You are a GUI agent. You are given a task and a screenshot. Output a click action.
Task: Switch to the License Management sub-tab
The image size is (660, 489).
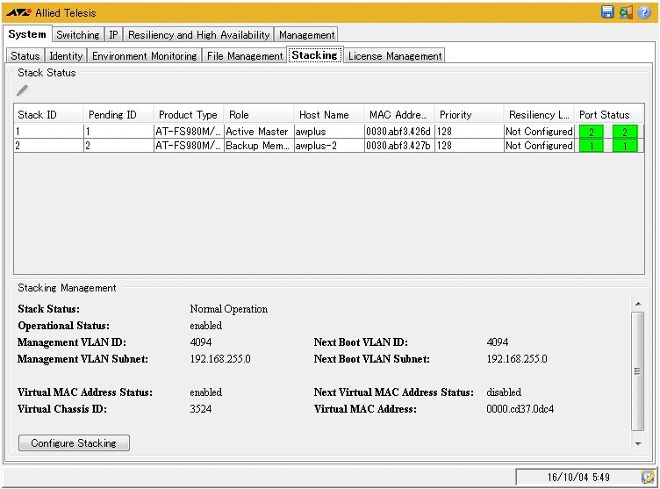[394, 56]
